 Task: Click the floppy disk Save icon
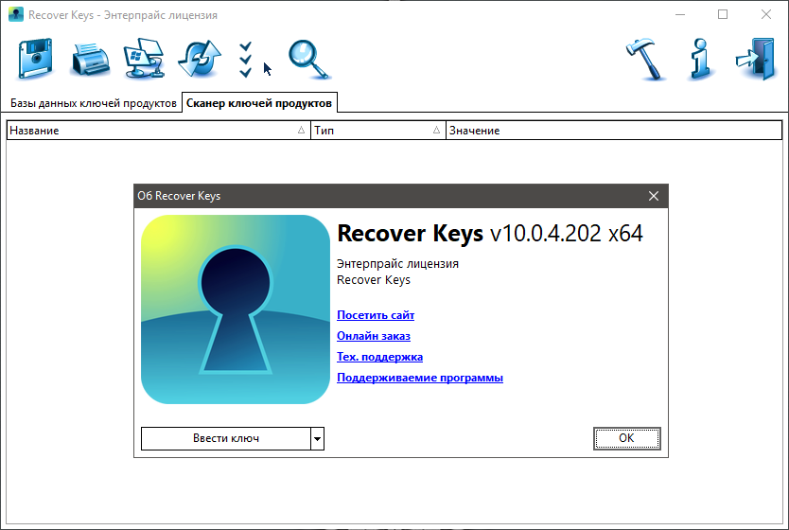(x=35, y=59)
